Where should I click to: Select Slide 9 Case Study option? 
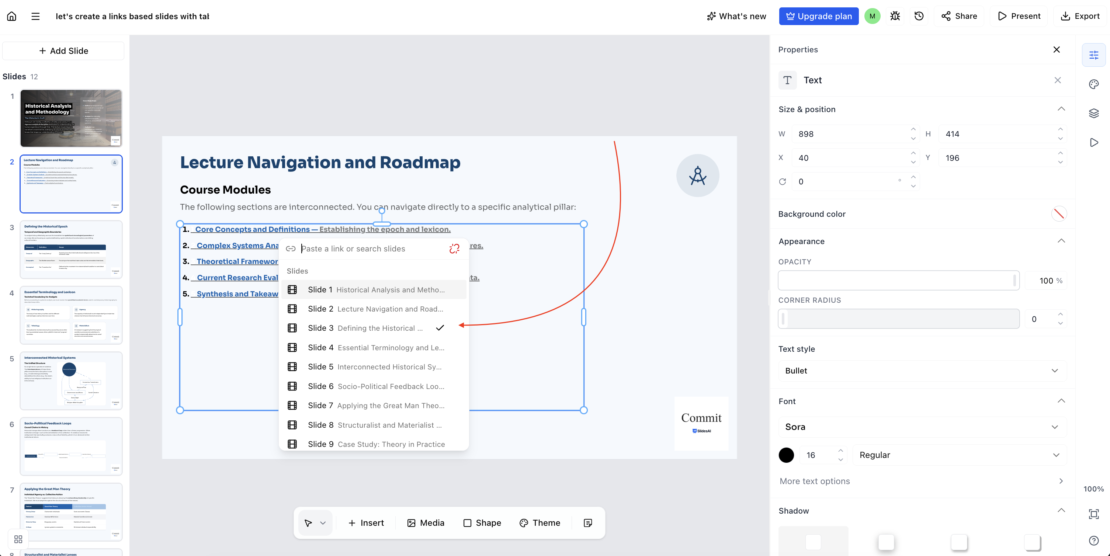coord(374,444)
